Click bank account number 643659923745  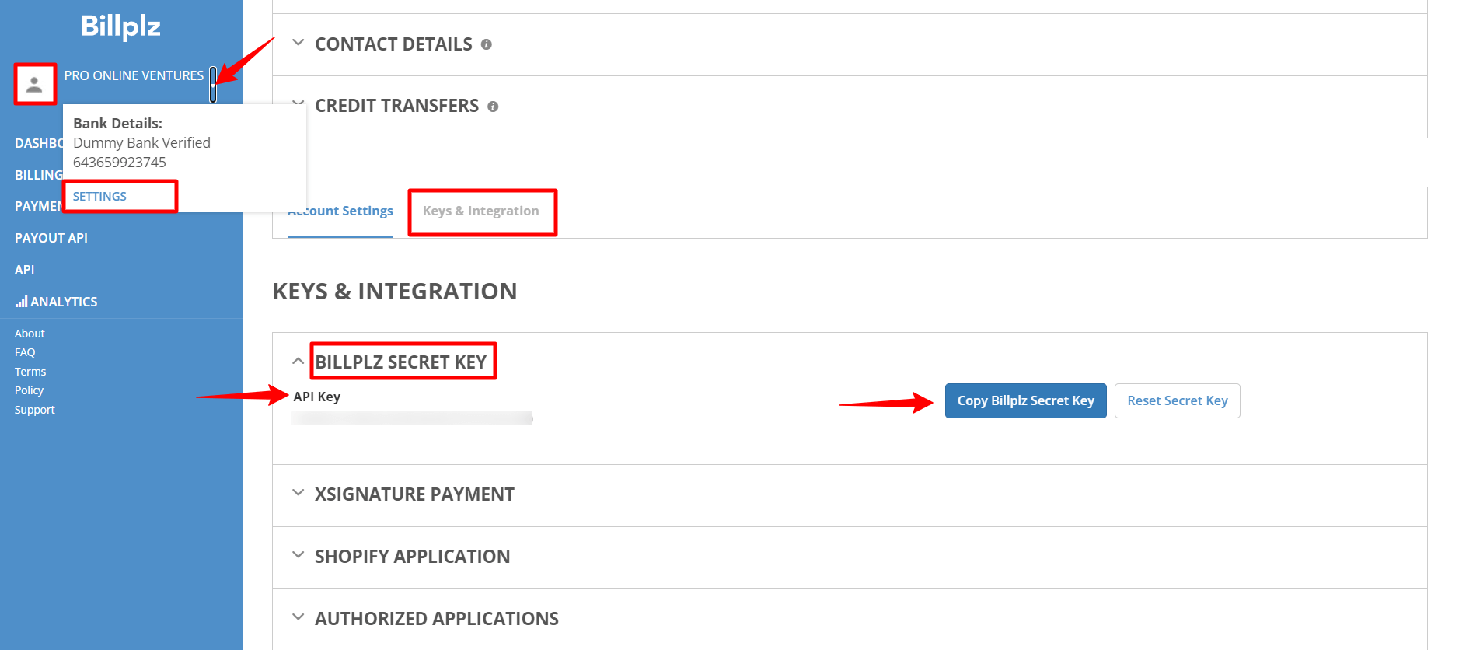tap(120, 162)
